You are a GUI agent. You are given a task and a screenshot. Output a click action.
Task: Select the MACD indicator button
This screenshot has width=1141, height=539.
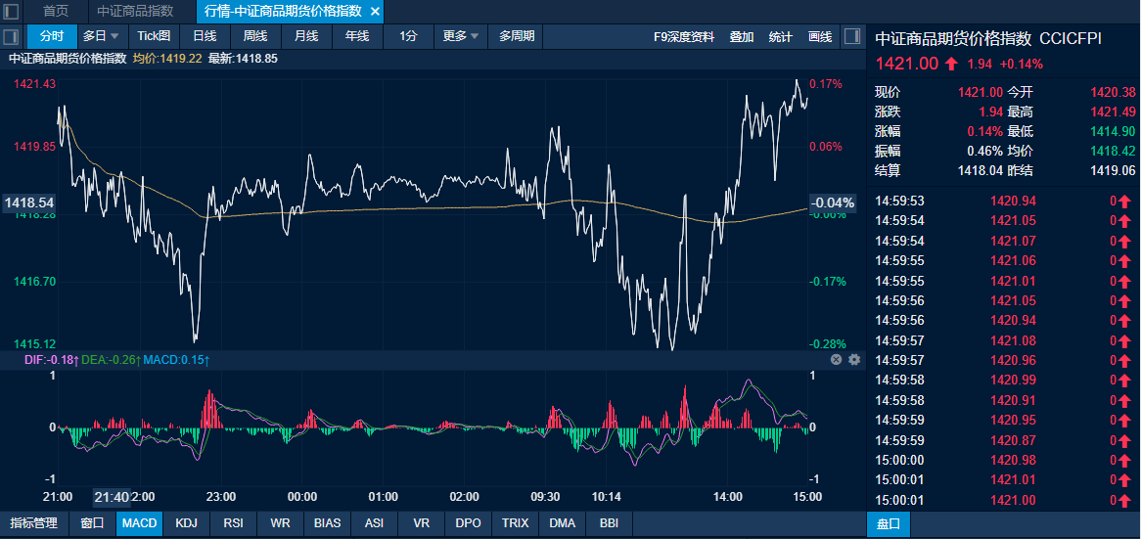[x=139, y=523]
